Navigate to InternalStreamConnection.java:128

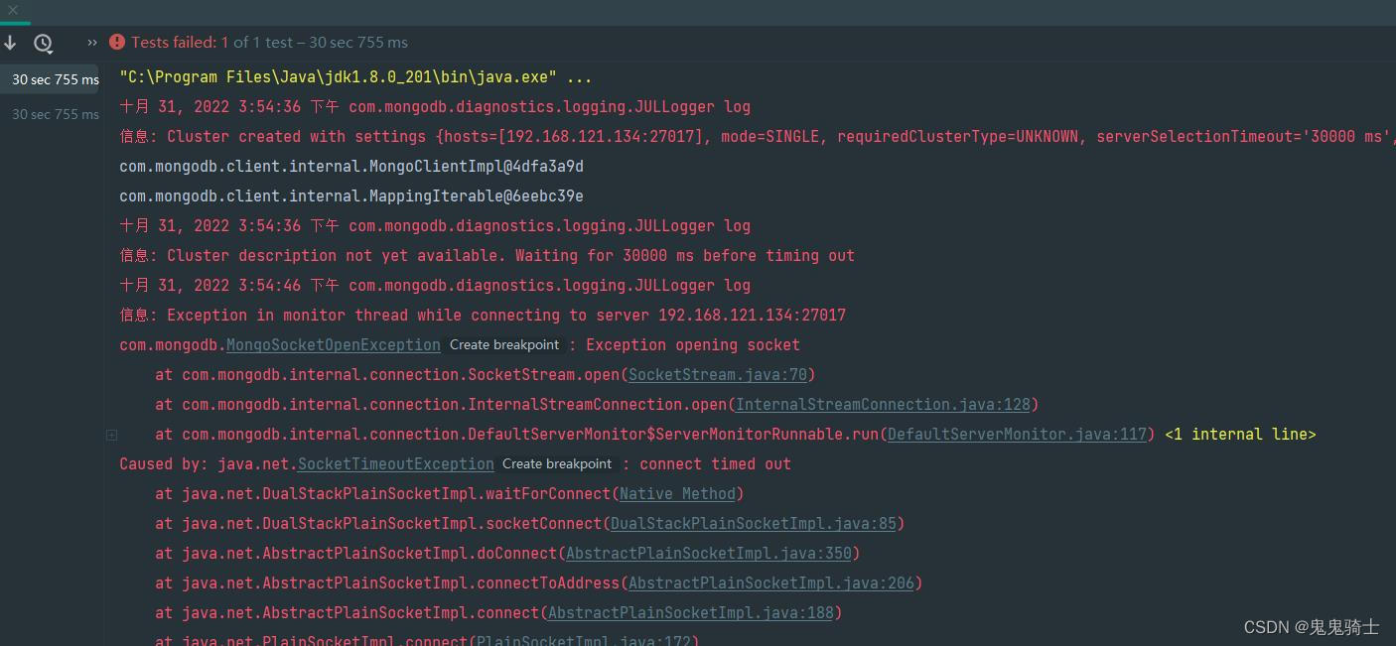pos(883,405)
